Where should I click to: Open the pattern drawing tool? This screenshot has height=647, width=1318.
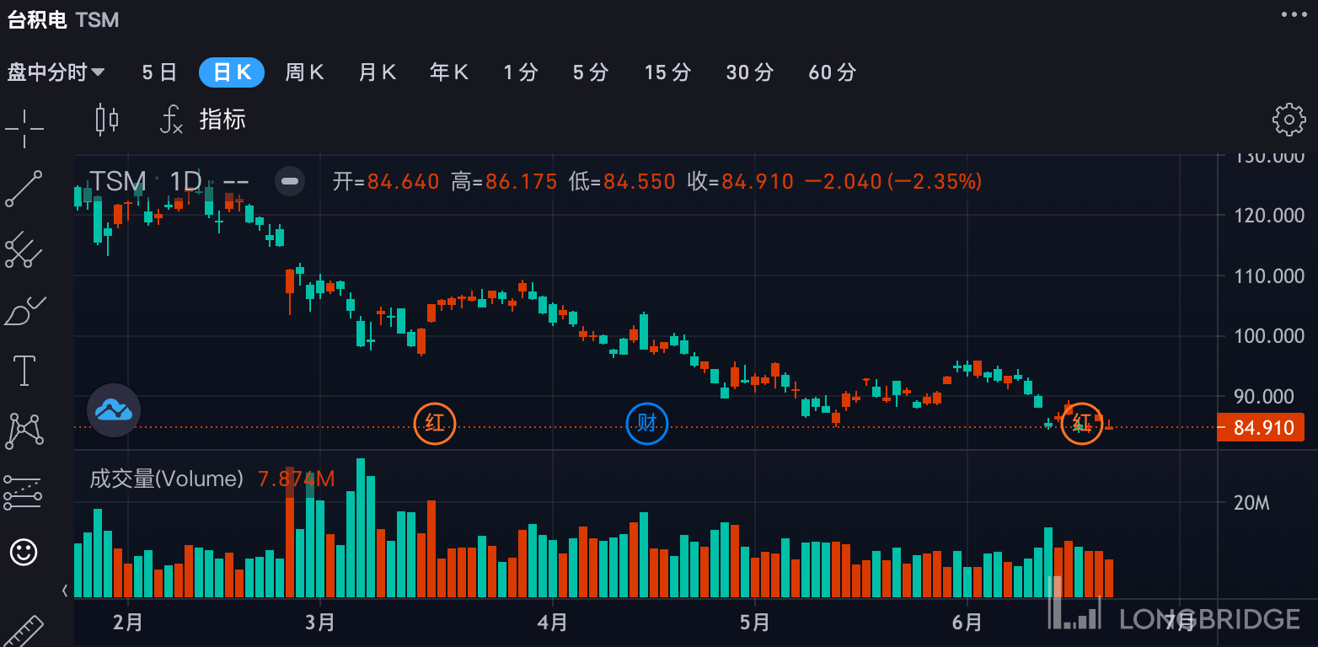pyautogui.click(x=24, y=430)
